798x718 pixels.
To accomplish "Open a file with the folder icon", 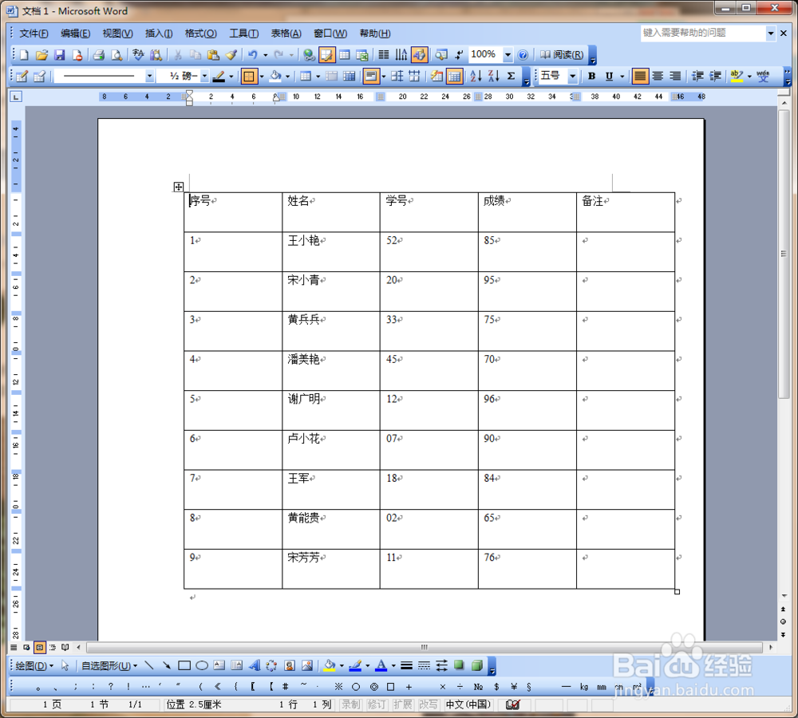I will click(41, 55).
